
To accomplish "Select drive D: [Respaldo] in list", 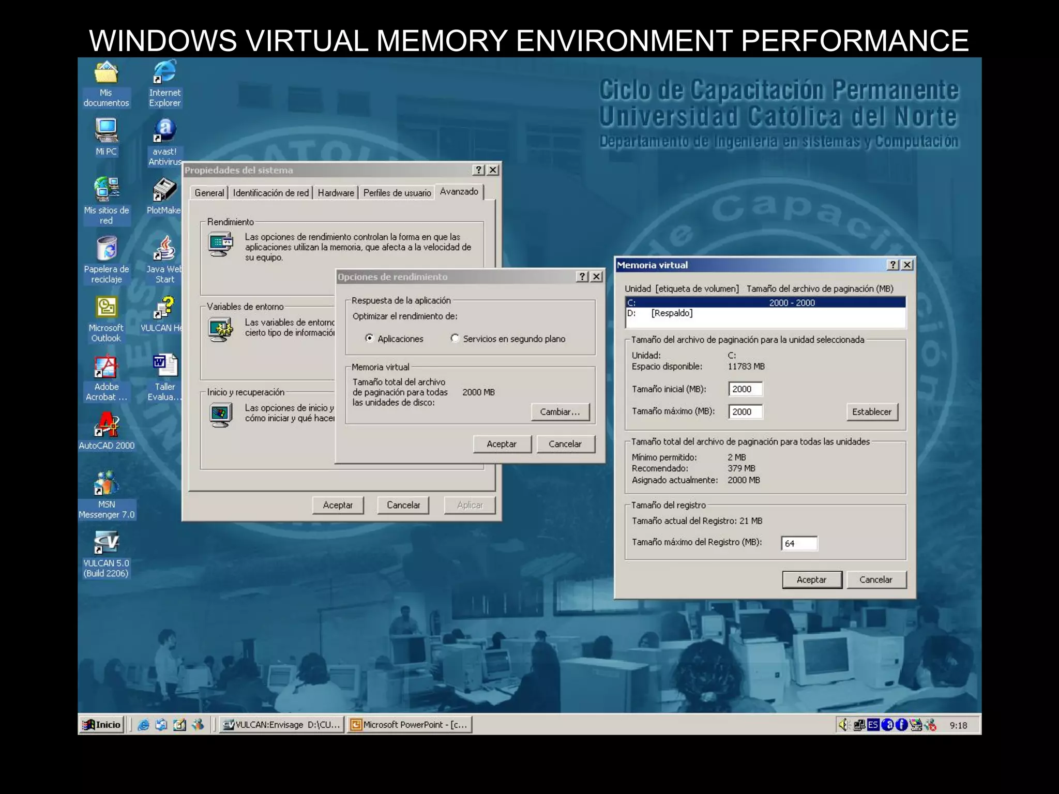I will tap(672, 313).
